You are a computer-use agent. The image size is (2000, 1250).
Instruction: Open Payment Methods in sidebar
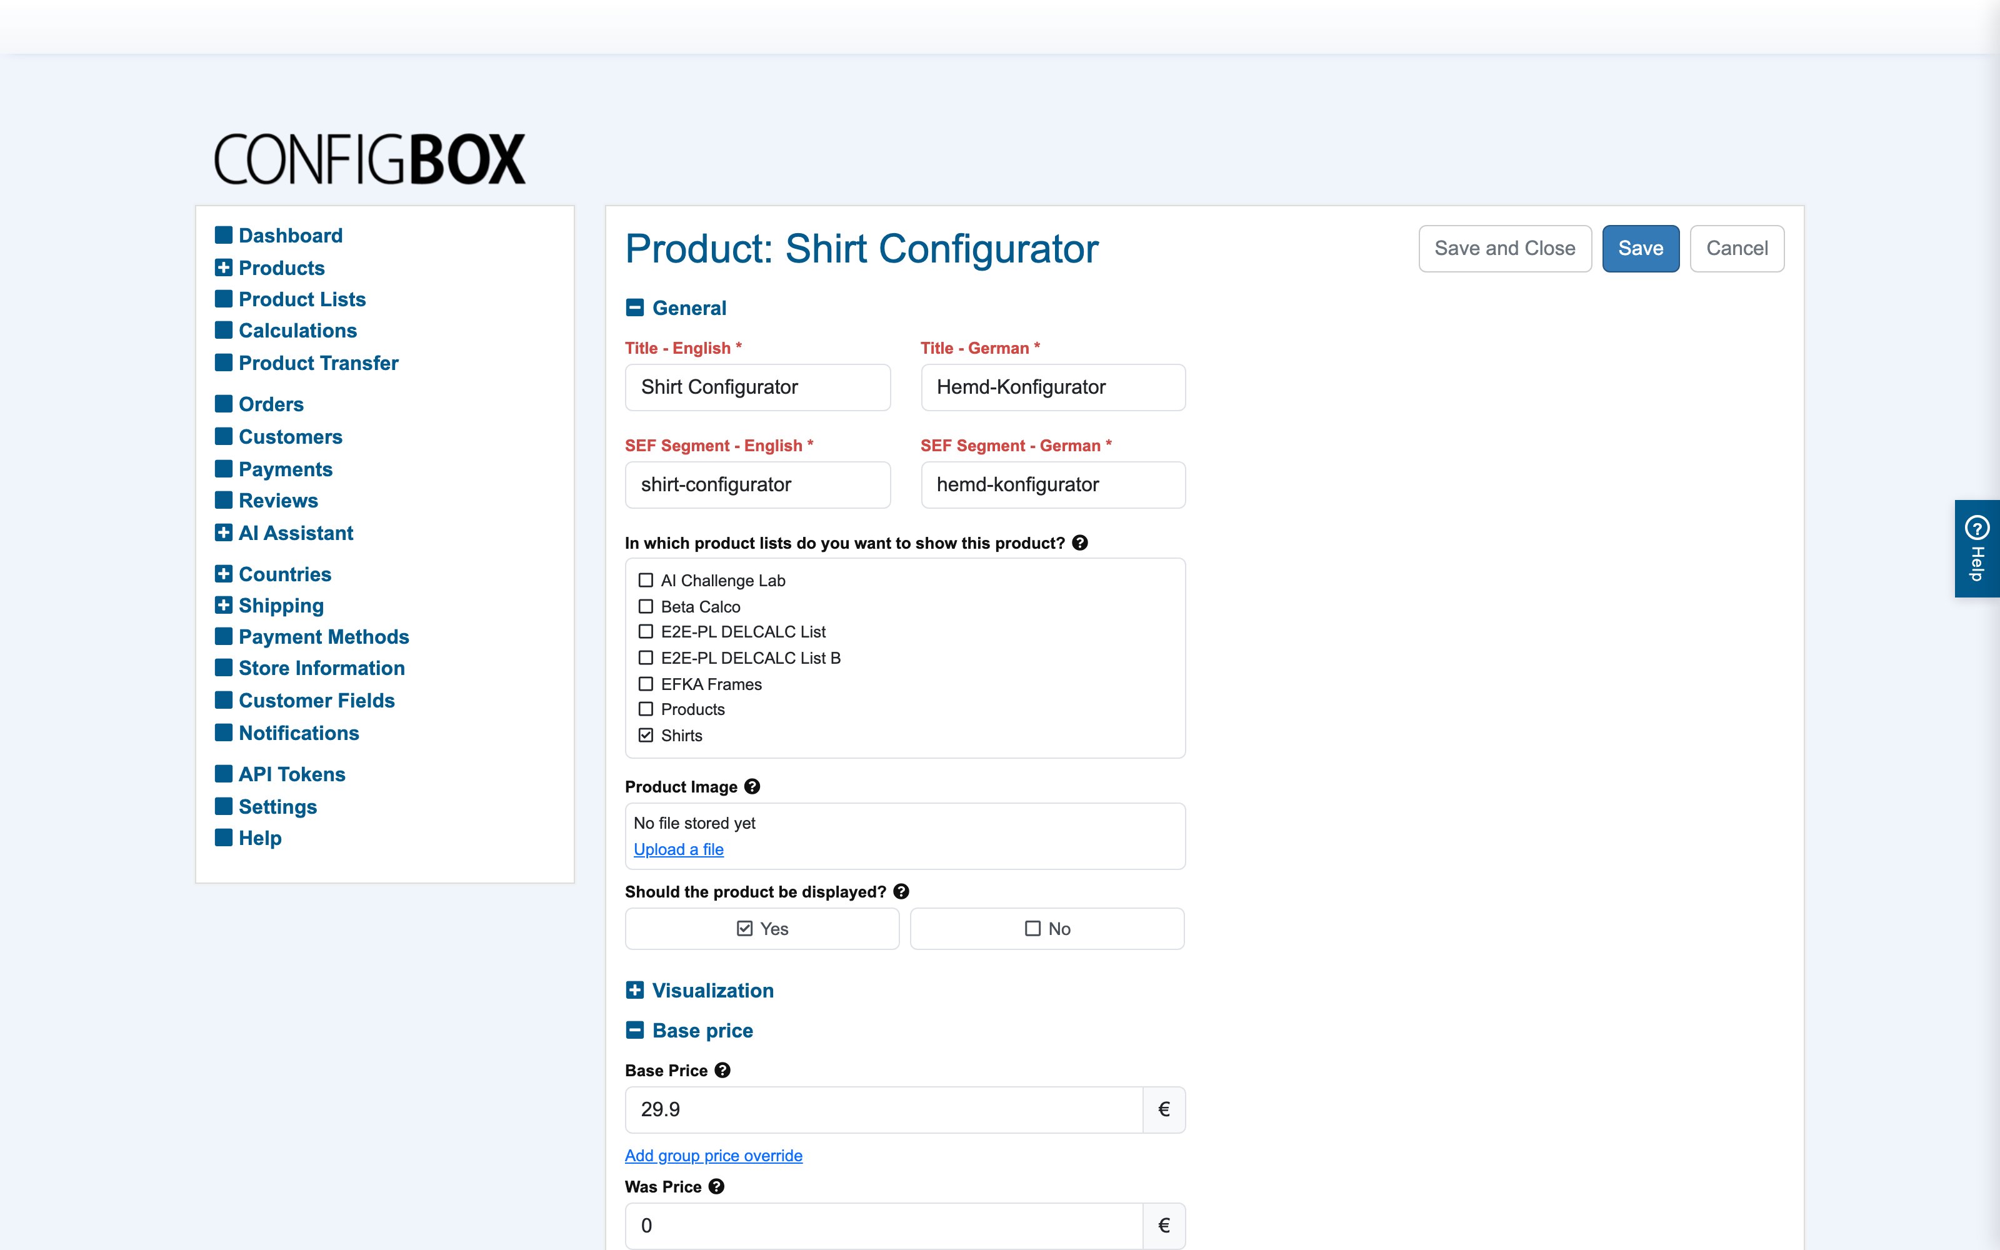(x=324, y=637)
